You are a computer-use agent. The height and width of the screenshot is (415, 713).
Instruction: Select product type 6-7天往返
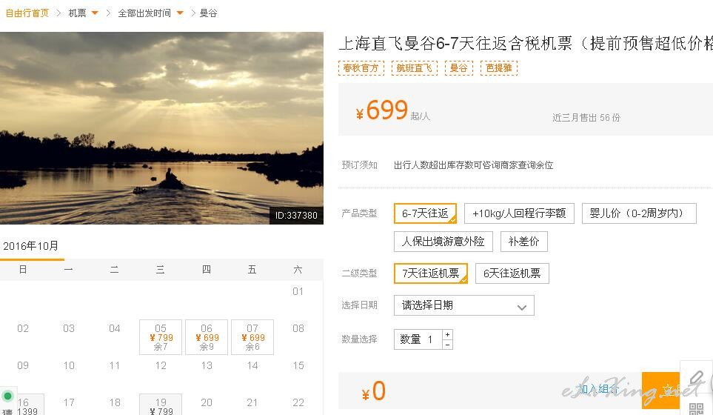(425, 213)
